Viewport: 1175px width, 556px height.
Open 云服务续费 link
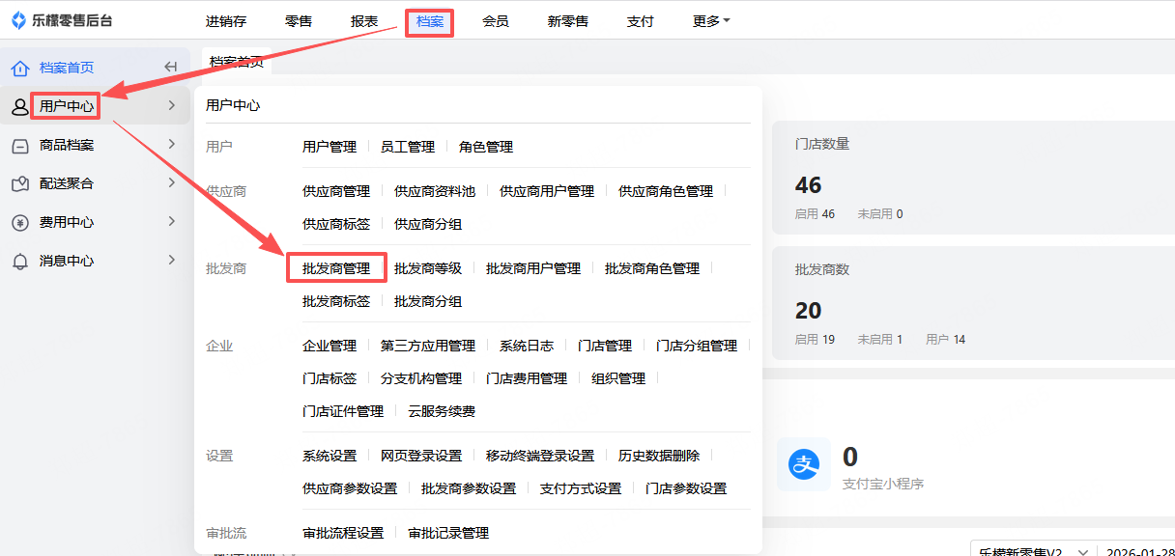(x=442, y=411)
